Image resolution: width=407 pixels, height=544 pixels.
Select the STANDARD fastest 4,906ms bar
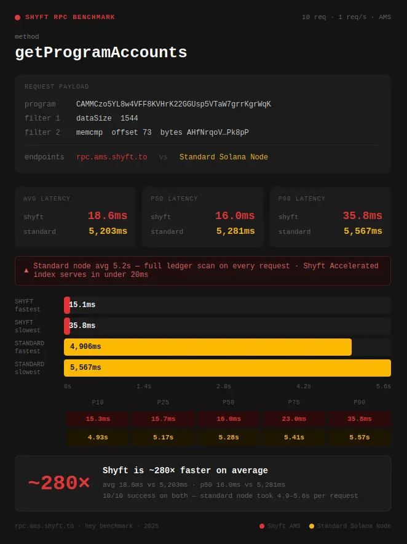click(x=208, y=347)
